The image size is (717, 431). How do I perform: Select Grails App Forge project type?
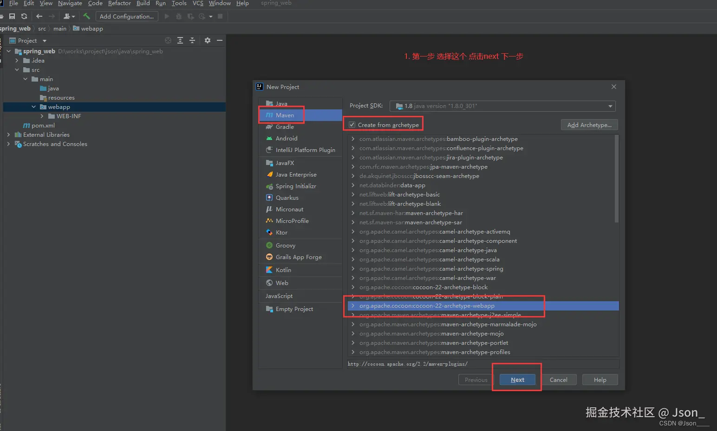point(300,257)
